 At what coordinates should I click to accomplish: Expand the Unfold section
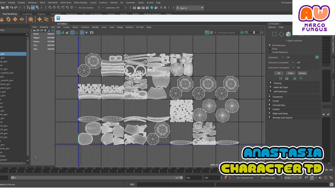pos(294,109)
